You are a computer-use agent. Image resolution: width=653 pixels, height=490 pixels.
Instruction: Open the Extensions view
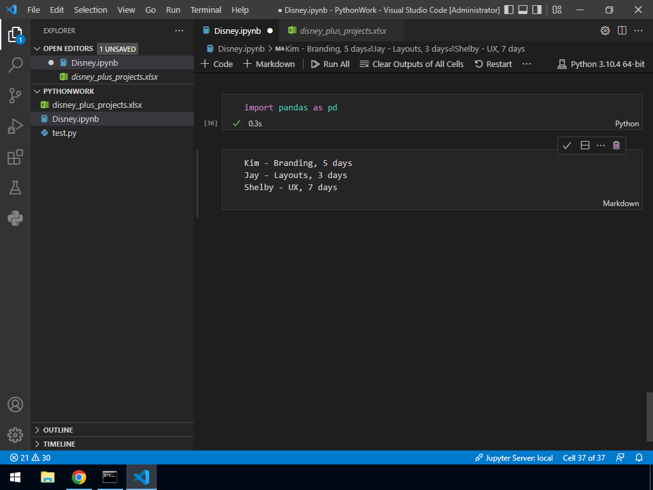15,157
